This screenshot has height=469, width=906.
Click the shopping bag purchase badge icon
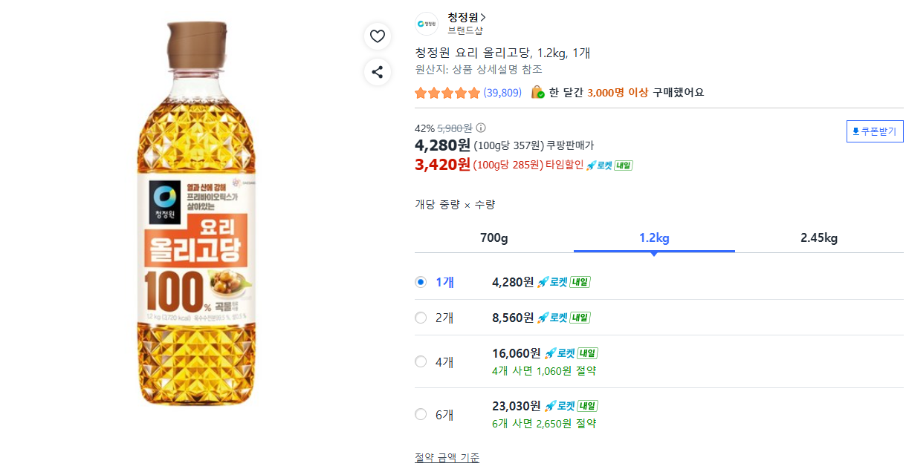point(537,93)
